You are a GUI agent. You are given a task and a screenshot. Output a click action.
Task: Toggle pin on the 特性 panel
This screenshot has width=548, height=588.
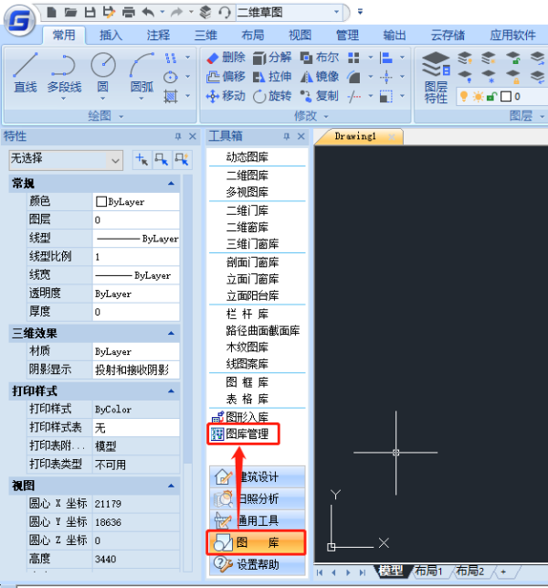click(x=178, y=136)
